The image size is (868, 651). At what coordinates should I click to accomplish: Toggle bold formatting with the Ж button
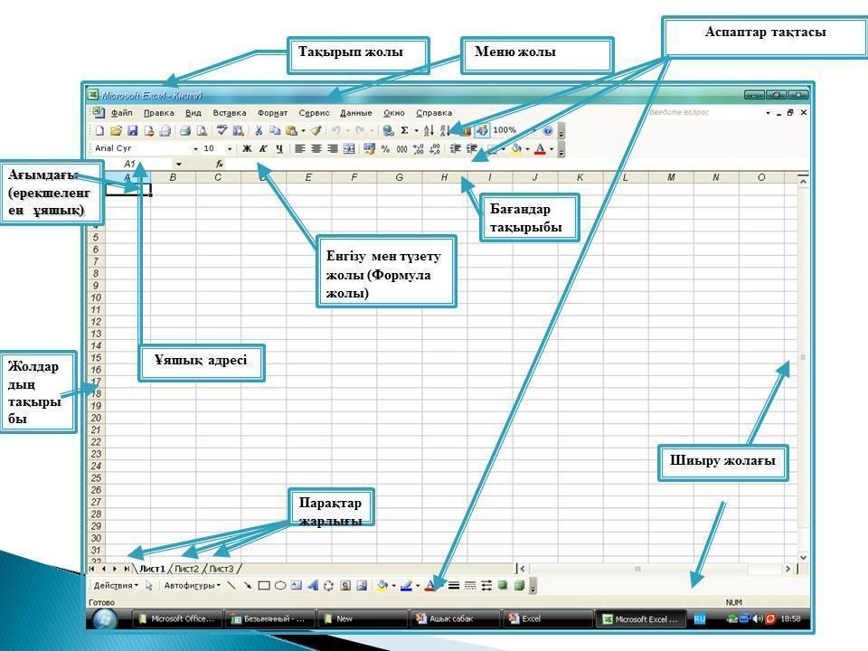[247, 148]
